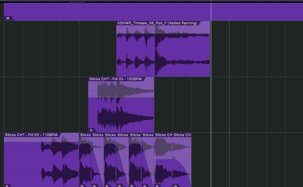
Task: Open the gear icon on the Fill 03 clip
Action: 91,130
